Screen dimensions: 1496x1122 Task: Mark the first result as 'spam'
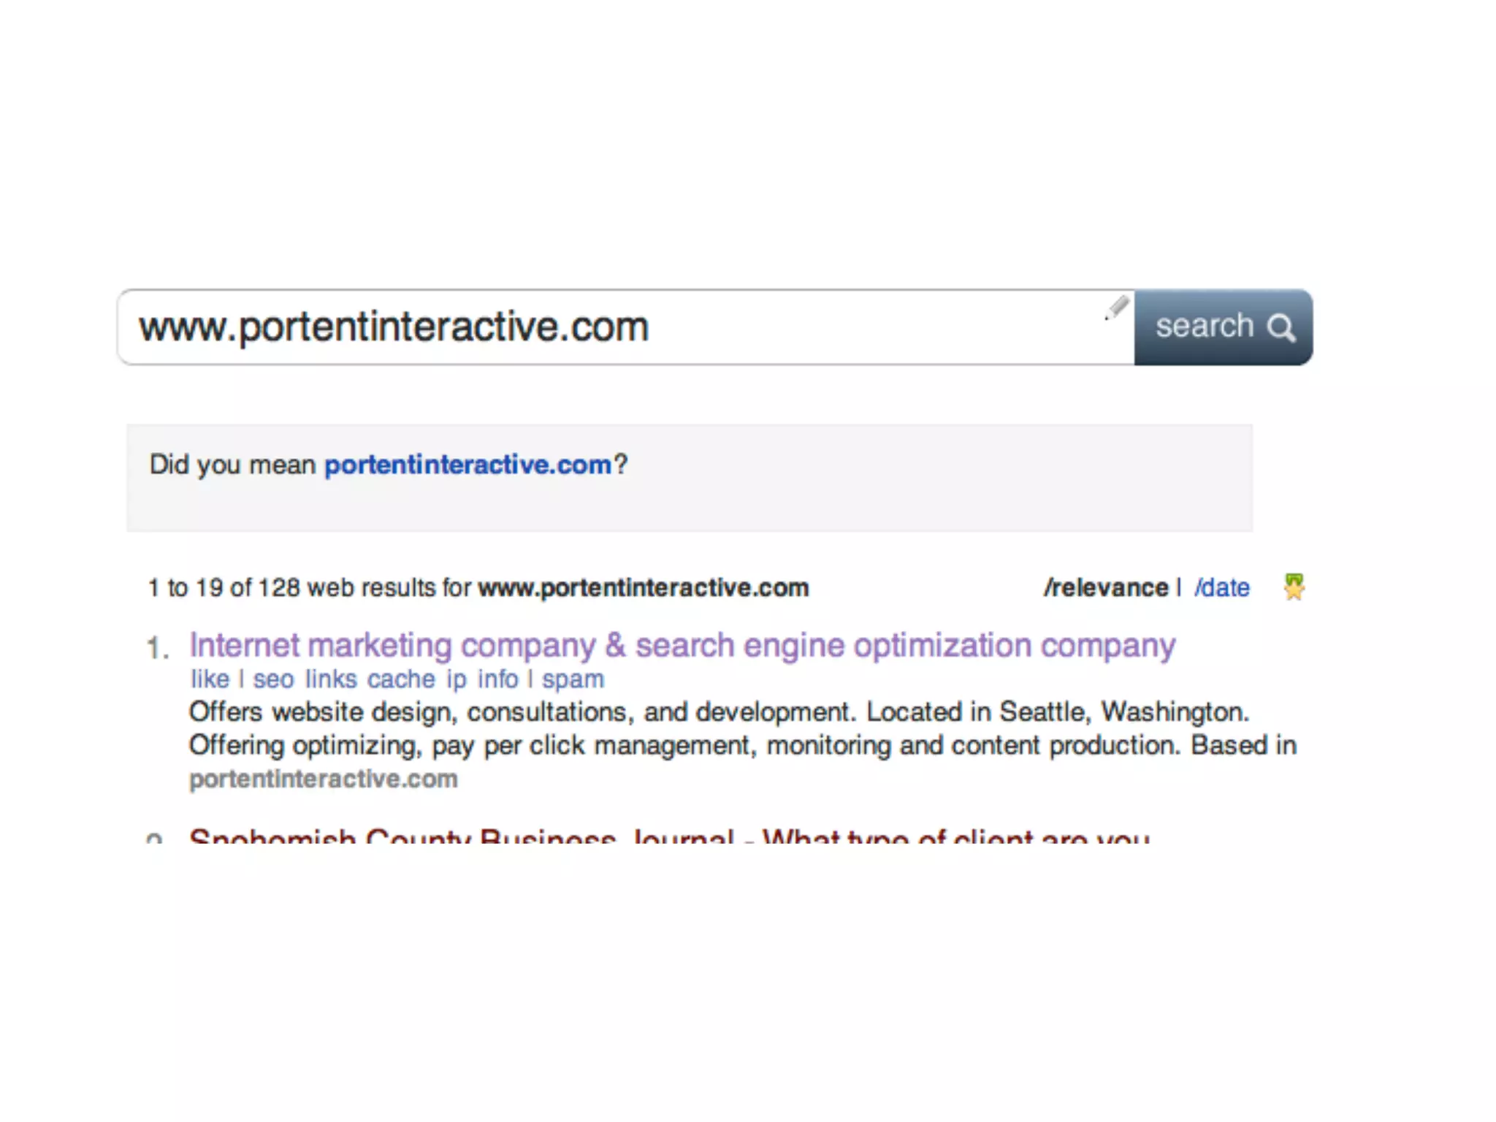(x=573, y=680)
